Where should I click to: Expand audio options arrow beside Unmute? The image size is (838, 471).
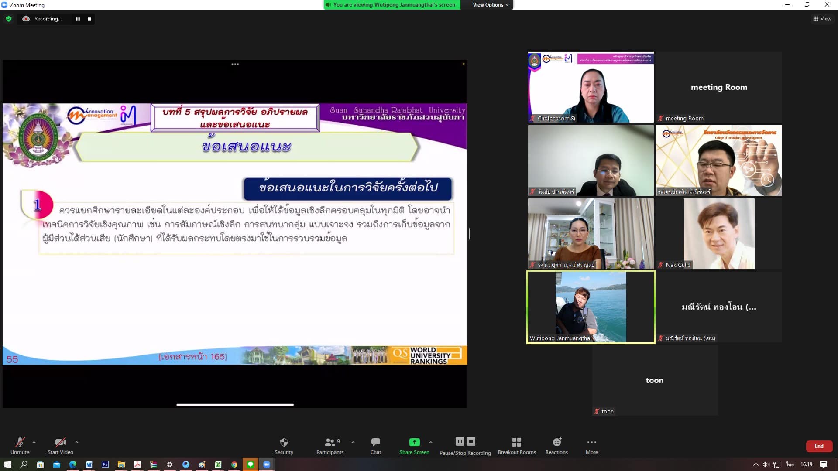pos(34,442)
